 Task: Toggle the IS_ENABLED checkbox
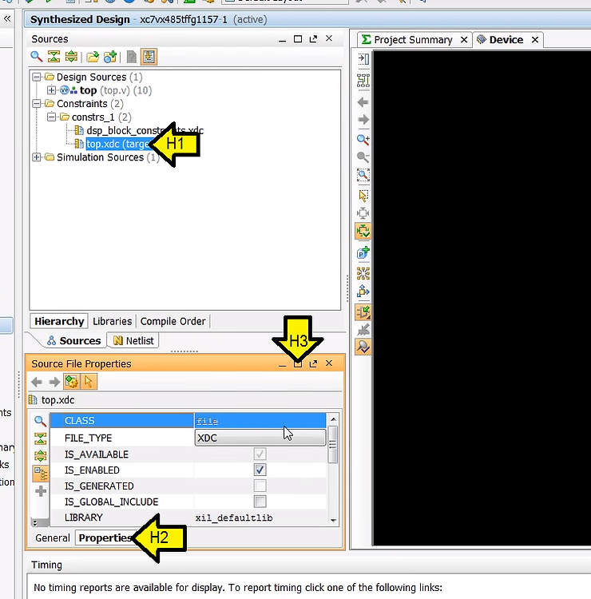[260, 470]
